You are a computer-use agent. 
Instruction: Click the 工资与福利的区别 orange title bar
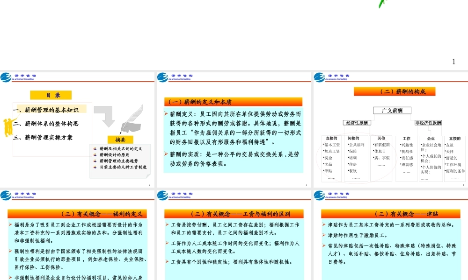pos(234,214)
